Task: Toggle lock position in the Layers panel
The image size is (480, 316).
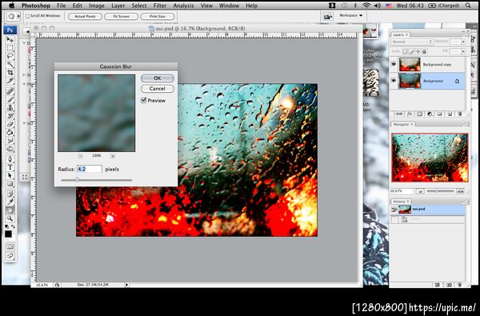Action: 418,51
